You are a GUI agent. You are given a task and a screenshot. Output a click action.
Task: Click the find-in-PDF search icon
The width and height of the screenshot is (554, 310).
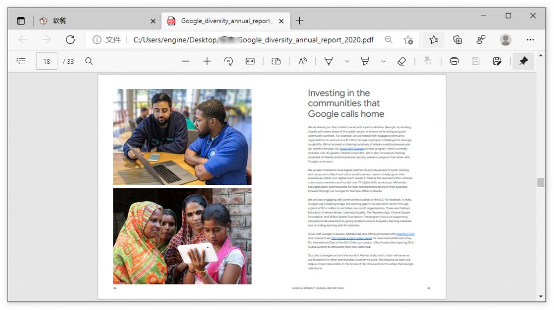point(89,61)
